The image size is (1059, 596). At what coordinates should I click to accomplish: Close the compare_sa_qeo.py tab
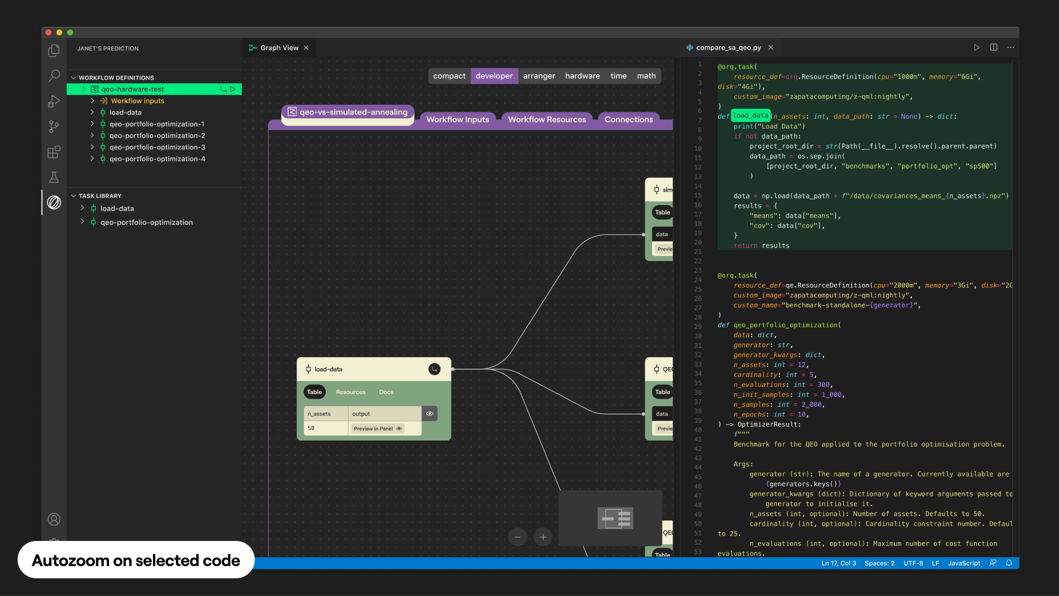tap(771, 47)
